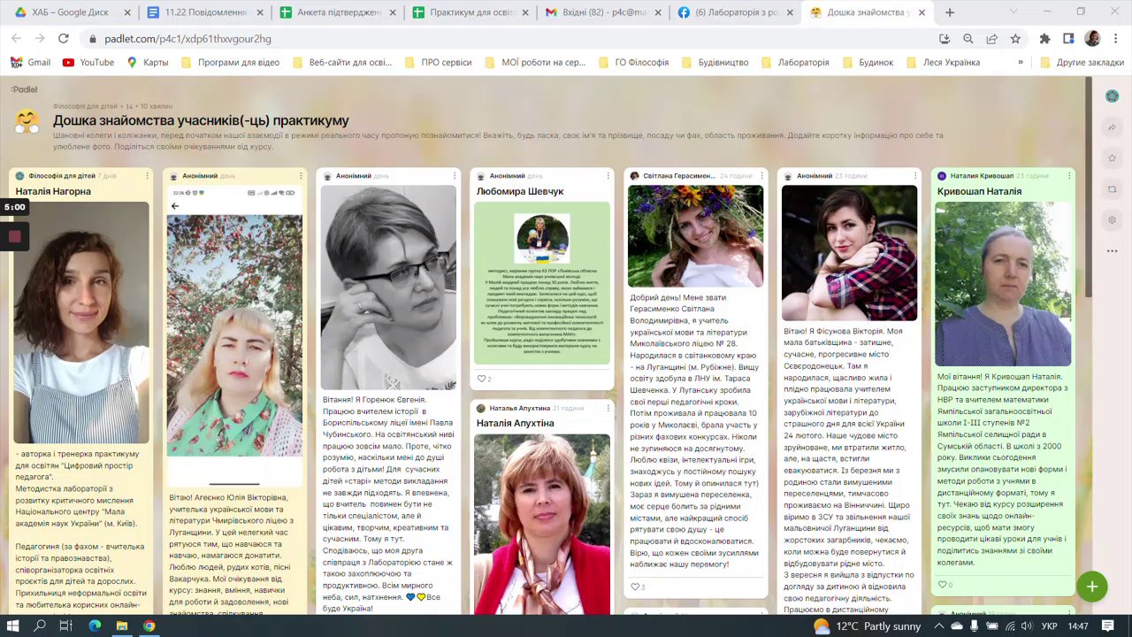Click the padlet.com address bar

coord(513,39)
